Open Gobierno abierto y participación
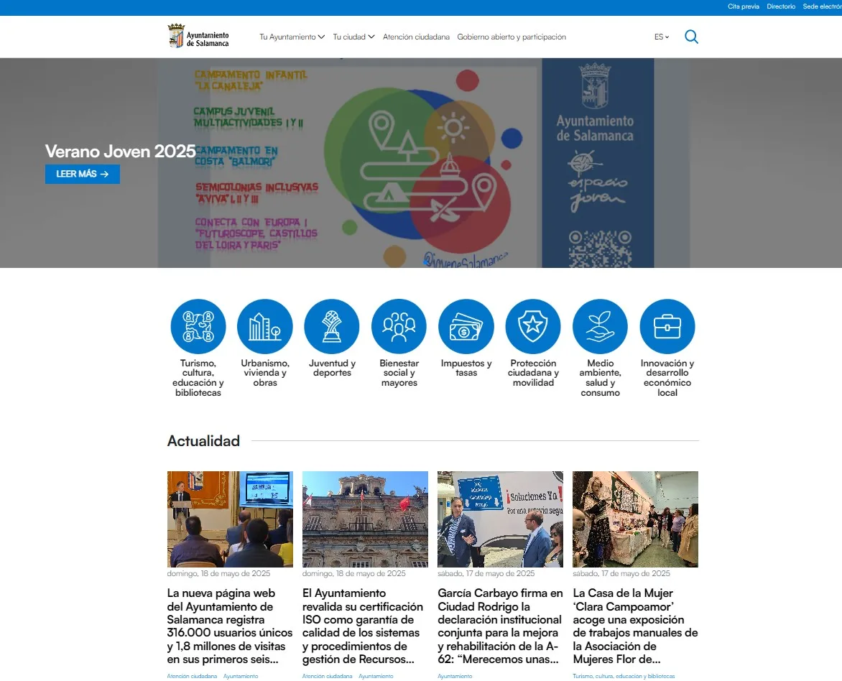 [x=512, y=37]
